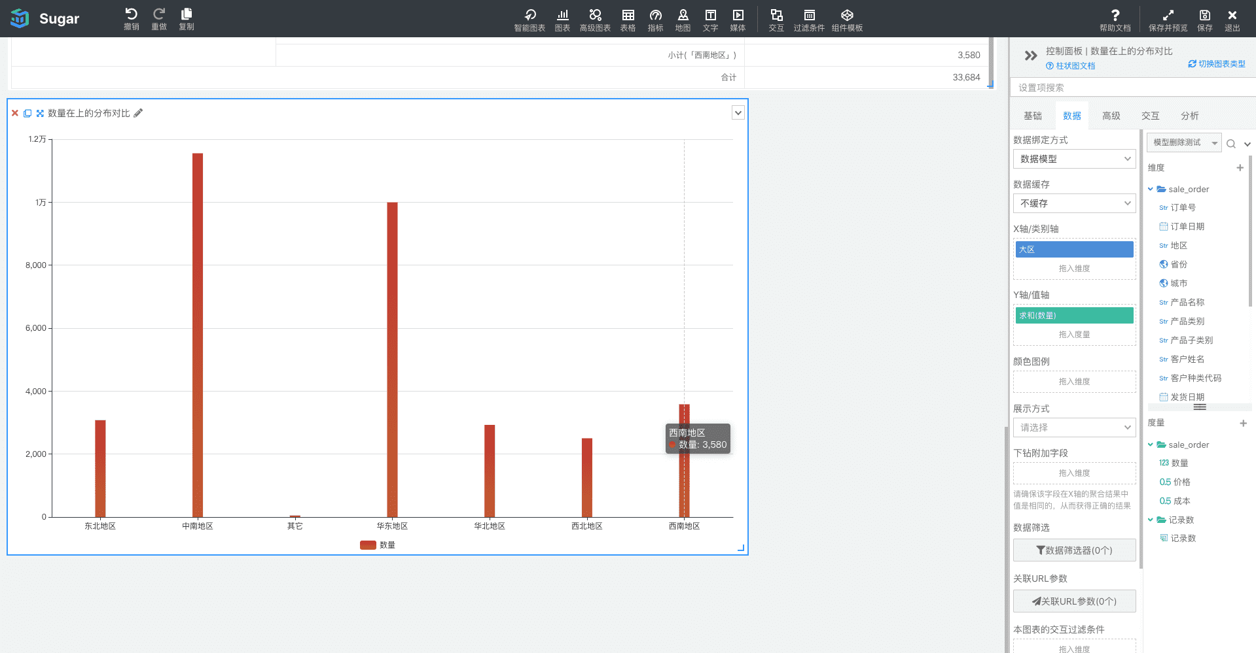Open the chart's top-right dropdown arrow
Image resolution: width=1256 pixels, height=653 pixels.
click(x=738, y=112)
